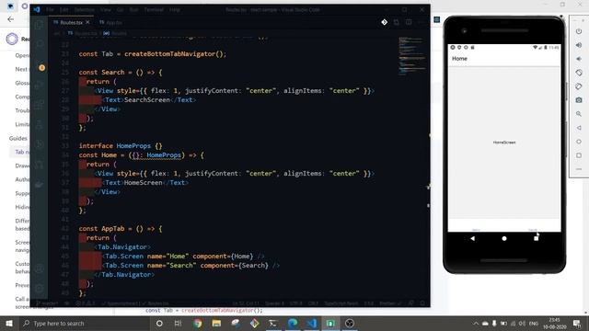Click the errors and warnings status bar item
The image size is (589, 331).
[x=85, y=303]
